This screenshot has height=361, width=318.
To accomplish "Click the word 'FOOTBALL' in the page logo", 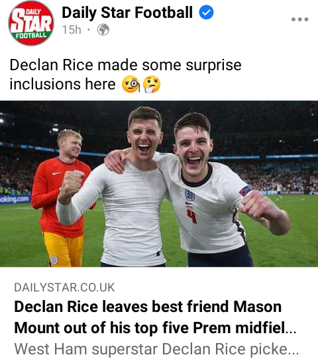I will (31, 35).
